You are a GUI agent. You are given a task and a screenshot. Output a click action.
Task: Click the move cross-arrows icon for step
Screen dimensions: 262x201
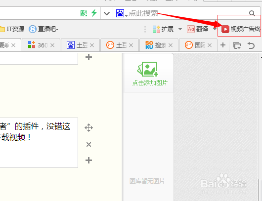pyautogui.click(x=88, y=128)
